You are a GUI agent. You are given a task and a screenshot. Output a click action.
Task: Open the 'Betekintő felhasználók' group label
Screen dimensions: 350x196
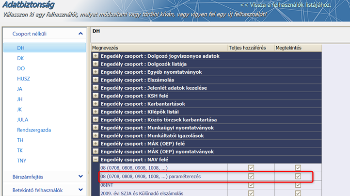point(37,190)
